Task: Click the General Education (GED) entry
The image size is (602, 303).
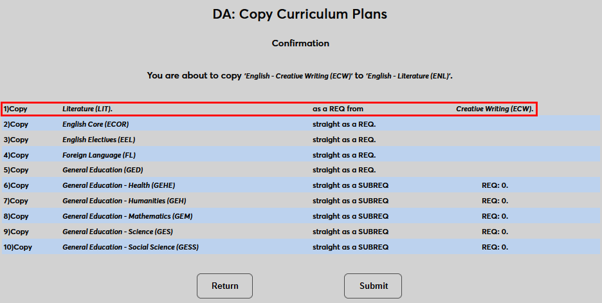Action: coord(102,170)
